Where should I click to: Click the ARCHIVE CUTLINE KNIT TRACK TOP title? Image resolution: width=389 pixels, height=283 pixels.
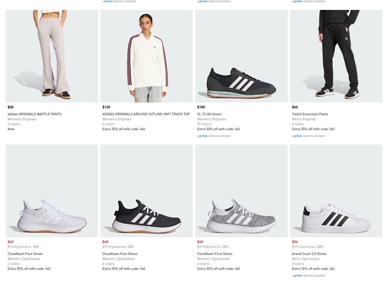click(x=146, y=114)
